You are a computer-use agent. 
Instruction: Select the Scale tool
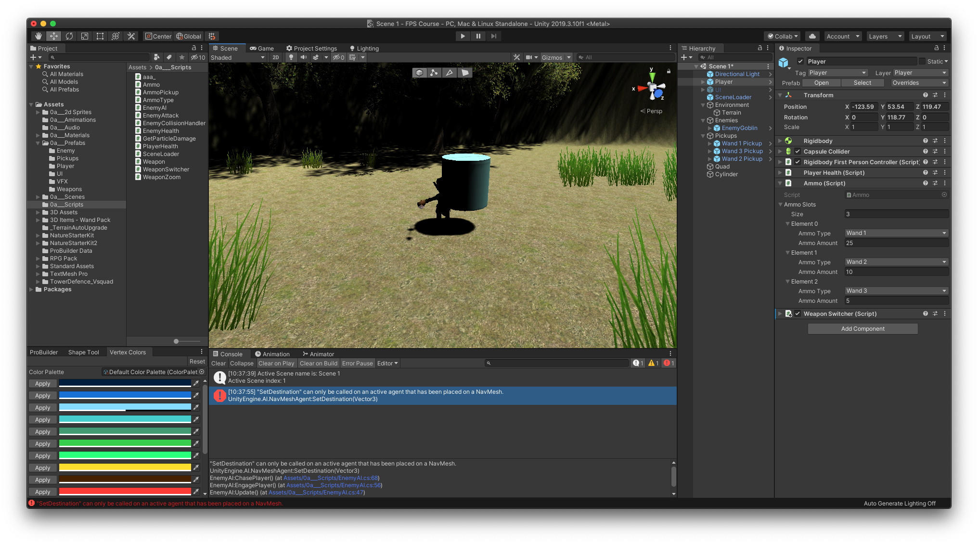pos(85,36)
